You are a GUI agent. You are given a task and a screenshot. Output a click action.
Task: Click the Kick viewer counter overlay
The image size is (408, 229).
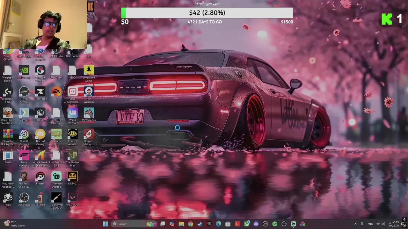[x=392, y=19]
